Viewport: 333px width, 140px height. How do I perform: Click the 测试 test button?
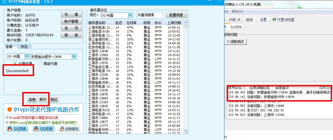point(54,99)
